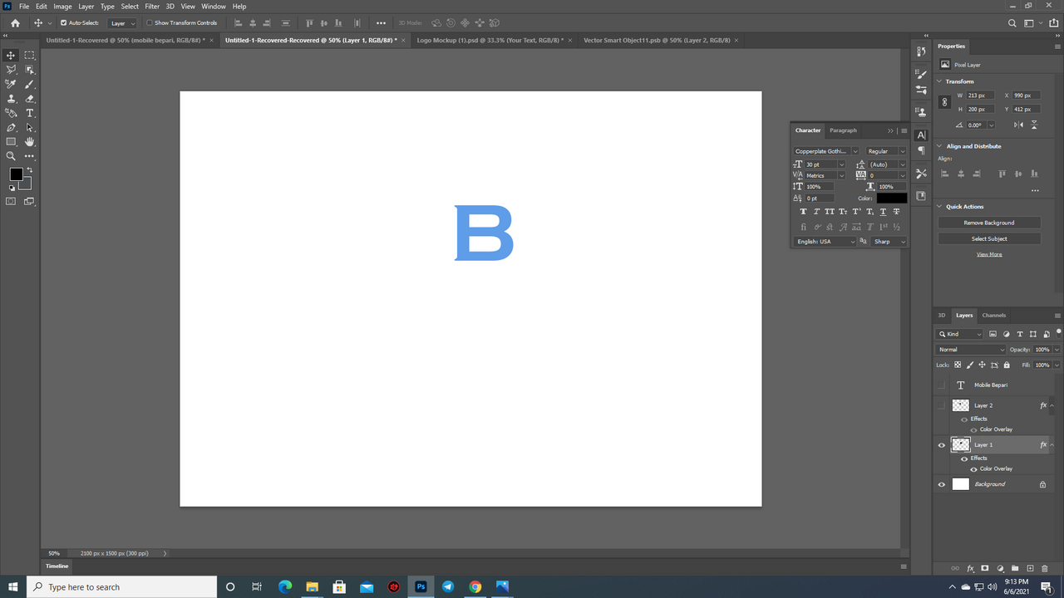1064x598 pixels.
Task: Open the layer filter Kind dropdown
Action: [960, 334]
